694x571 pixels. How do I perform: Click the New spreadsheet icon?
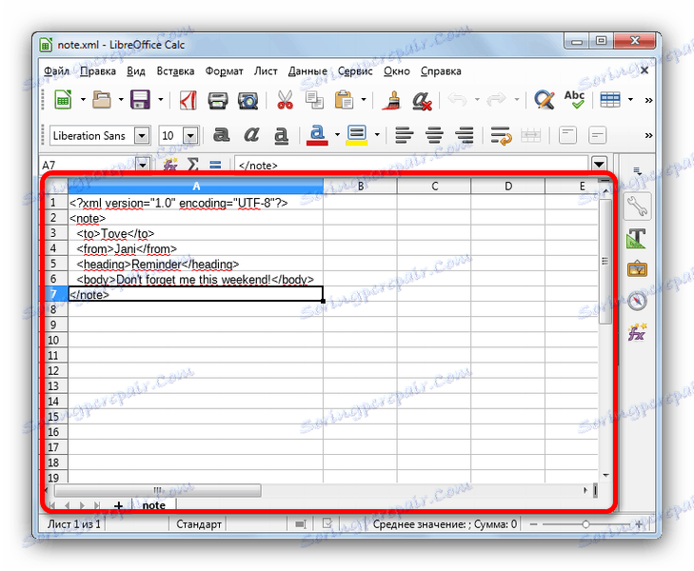click(63, 100)
